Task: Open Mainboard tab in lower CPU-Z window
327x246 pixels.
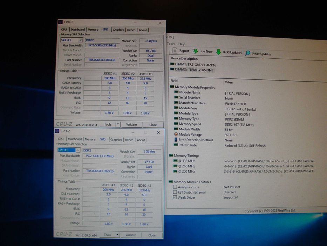Action: 75,139
